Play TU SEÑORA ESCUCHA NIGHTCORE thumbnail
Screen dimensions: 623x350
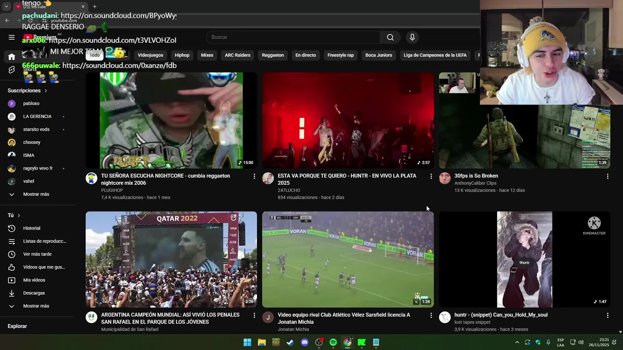pos(171,121)
